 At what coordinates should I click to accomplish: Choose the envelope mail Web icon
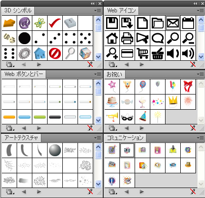tap(173, 23)
